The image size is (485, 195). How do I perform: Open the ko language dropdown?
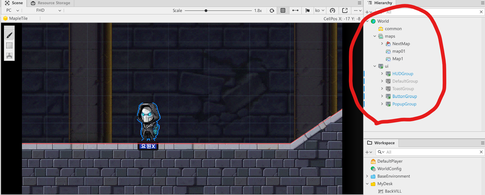tap(320, 10)
